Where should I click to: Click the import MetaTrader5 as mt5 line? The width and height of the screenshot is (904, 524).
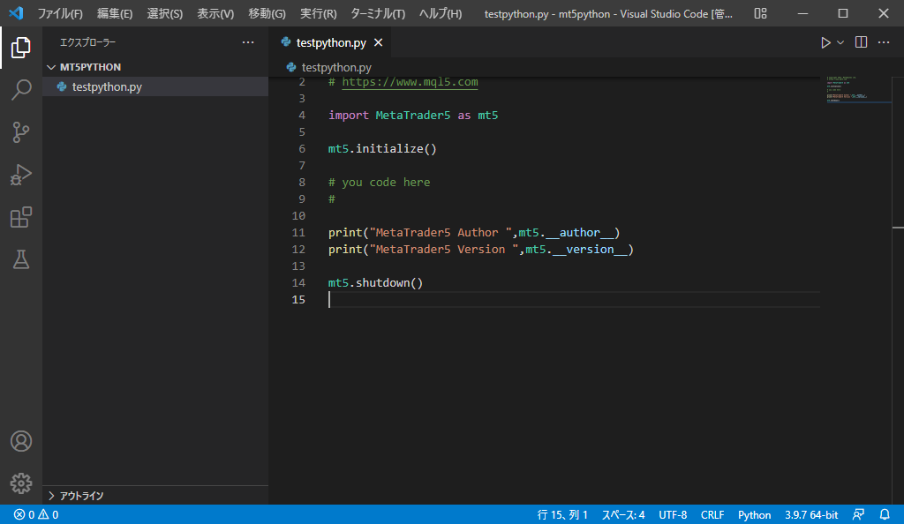click(413, 116)
